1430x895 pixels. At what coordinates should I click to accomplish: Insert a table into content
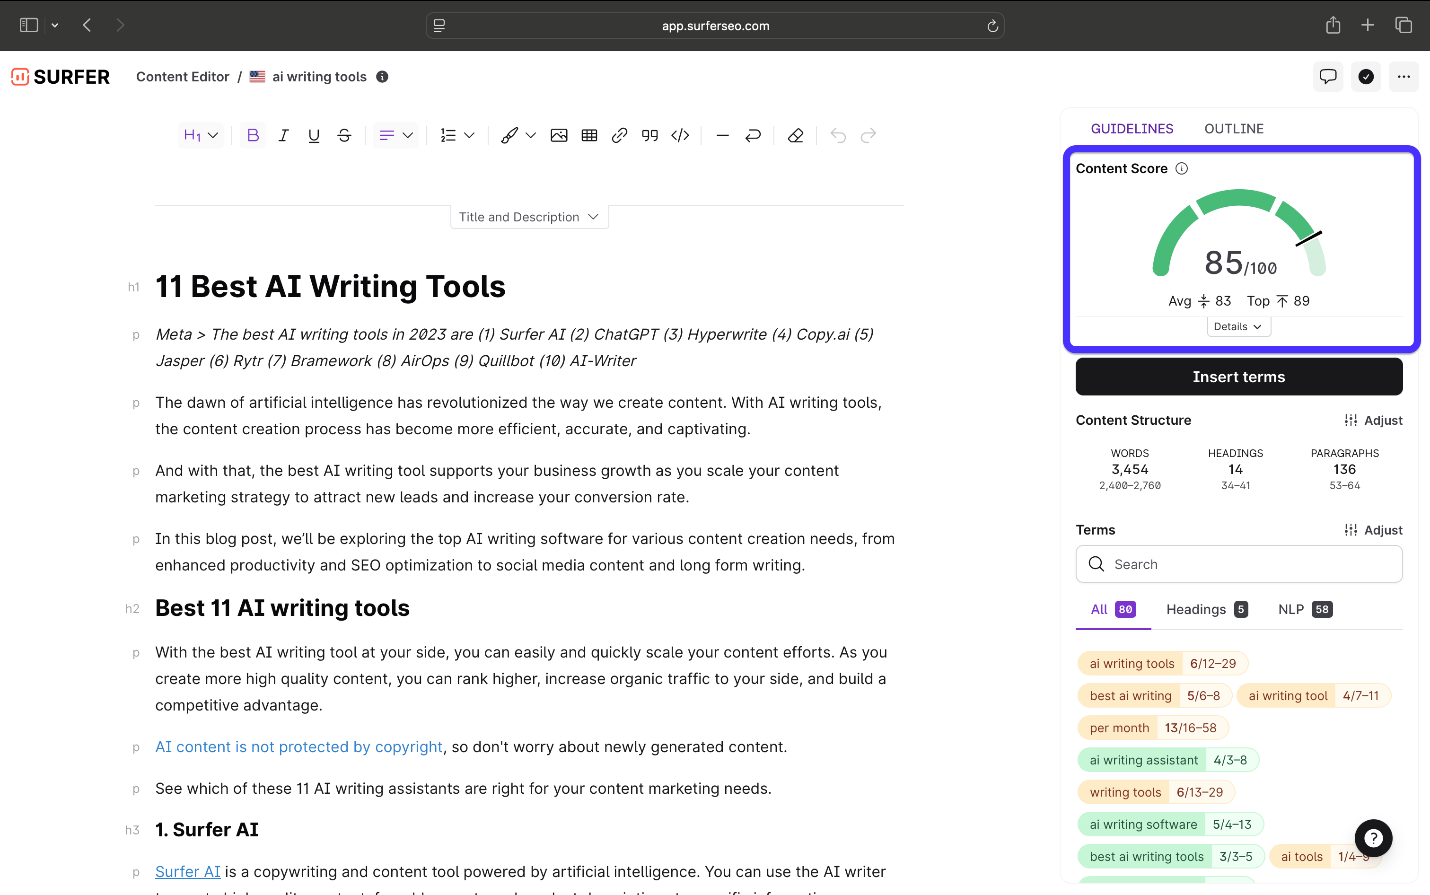[x=589, y=136]
